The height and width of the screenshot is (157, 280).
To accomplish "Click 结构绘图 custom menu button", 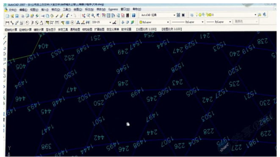I will click(x=87, y=30).
